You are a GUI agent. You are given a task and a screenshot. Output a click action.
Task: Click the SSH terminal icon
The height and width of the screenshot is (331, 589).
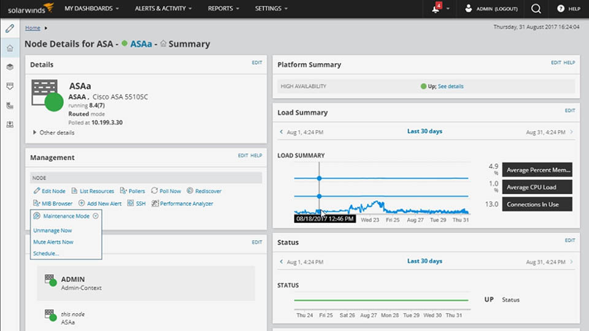click(x=130, y=203)
